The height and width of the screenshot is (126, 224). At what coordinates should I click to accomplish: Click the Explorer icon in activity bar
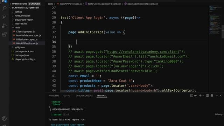point(4,1)
